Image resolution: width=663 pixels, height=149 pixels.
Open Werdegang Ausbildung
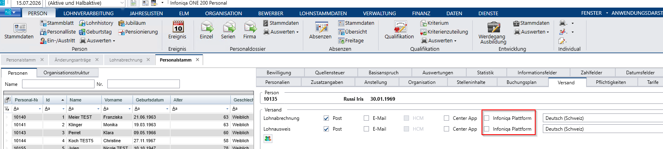click(493, 33)
